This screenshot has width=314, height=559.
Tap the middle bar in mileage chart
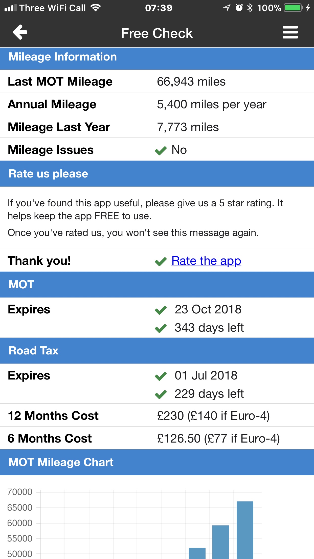[220, 542]
